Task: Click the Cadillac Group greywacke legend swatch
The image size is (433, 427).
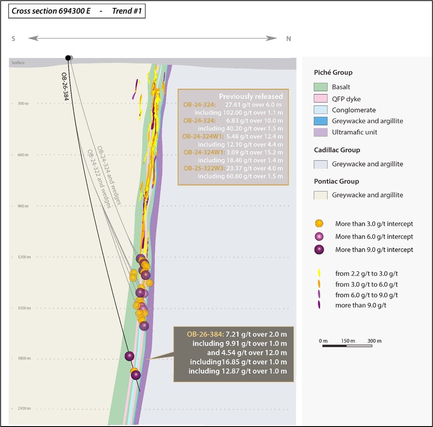Action: coord(321,164)
